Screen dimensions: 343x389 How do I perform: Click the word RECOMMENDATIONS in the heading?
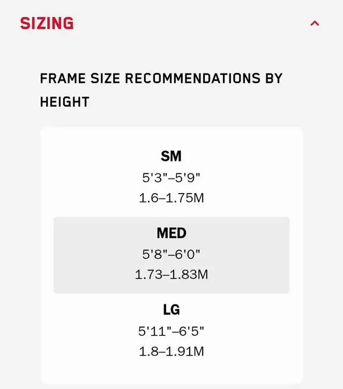pyautogui.click(x=192, y=78)
